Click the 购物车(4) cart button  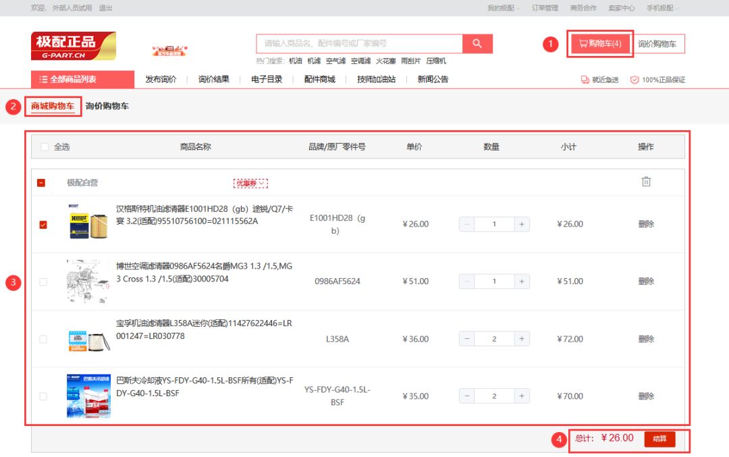[x=600, y=44]
